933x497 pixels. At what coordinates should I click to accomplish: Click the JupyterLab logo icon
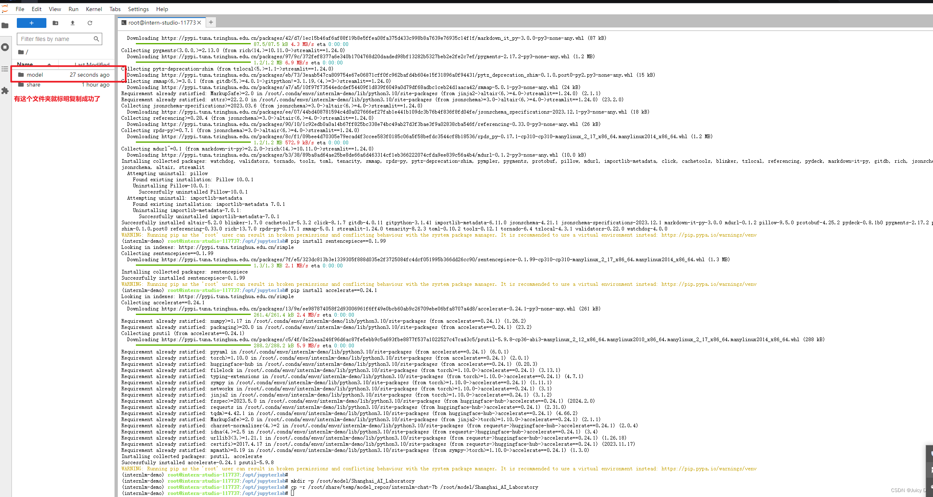coord(5,9)
